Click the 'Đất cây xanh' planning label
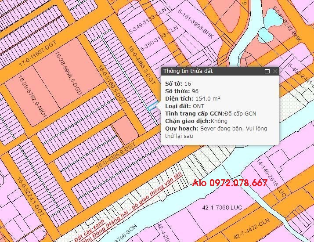 (x=89, y=231)
